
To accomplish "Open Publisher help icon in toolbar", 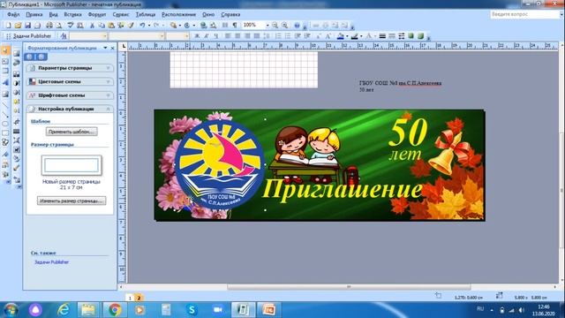I will (297, 26).
